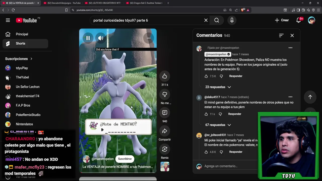Start voice search with the microphone
322x181 pixels.
tap(232, 20)
